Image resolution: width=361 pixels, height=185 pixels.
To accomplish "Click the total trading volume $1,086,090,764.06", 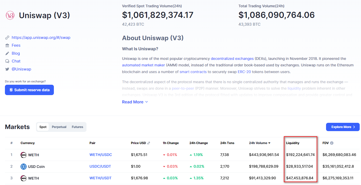I will (x=277, y=15).
